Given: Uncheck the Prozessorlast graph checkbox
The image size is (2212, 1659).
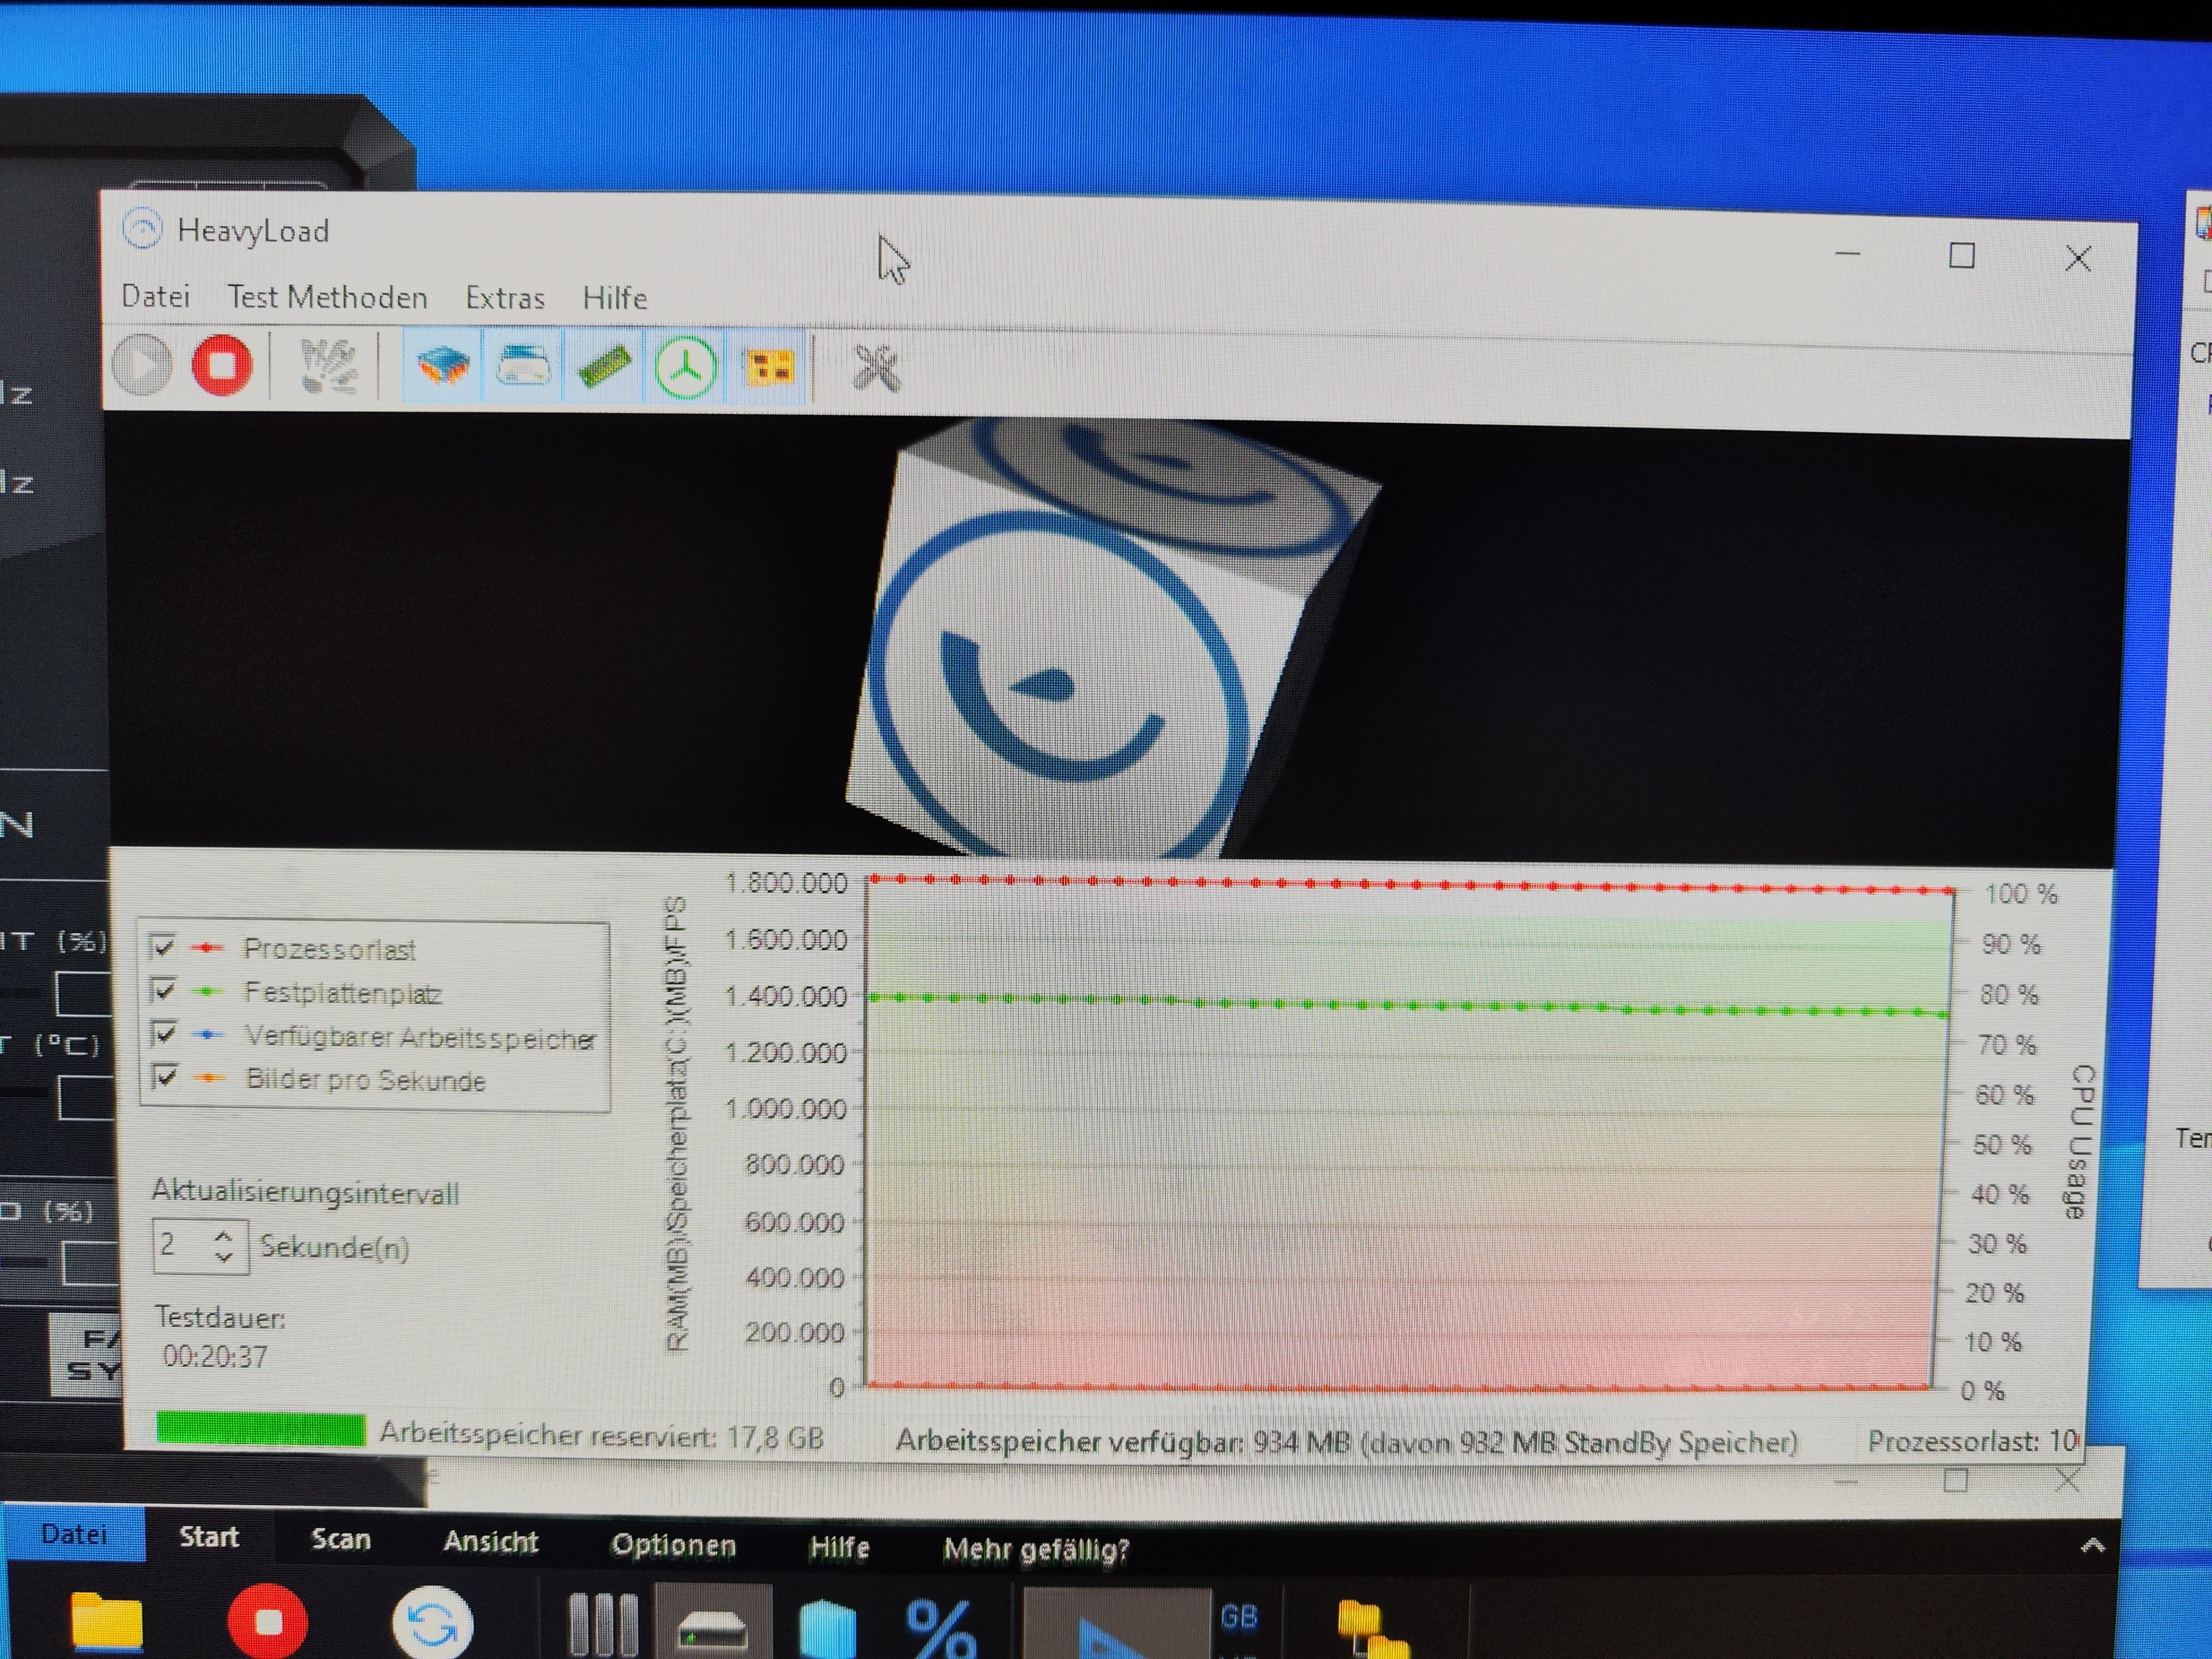Looking at the screenshot, I should [163, 945].
